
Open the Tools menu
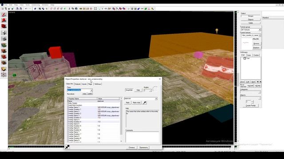point(28,5)
